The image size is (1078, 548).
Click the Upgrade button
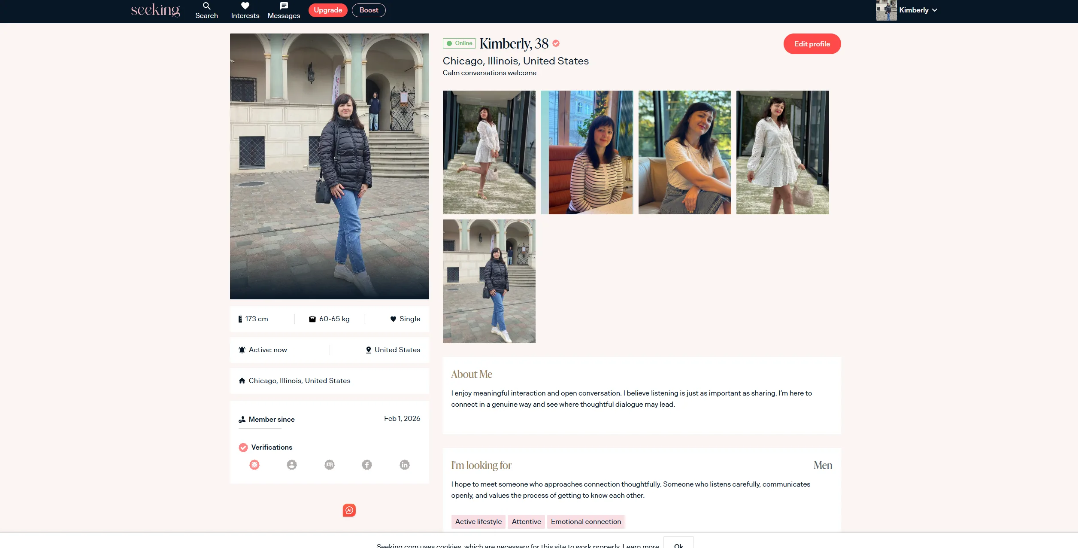click(328, 10)
